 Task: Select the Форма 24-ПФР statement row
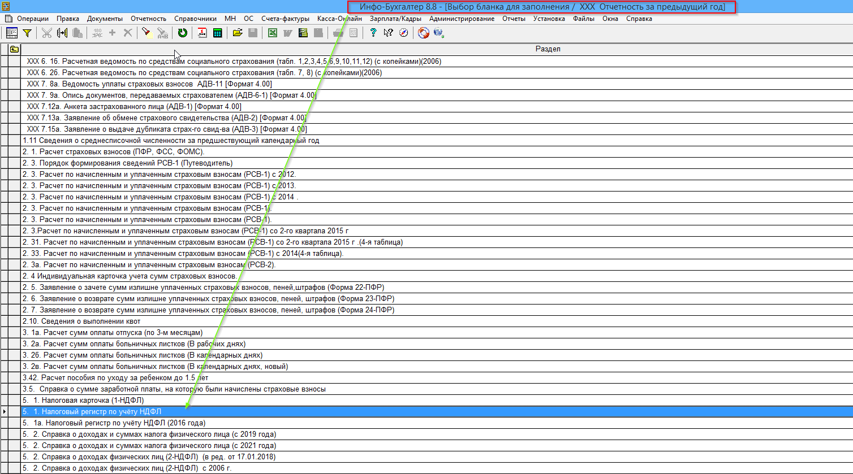pyautogui.click(x=436, y=310)
